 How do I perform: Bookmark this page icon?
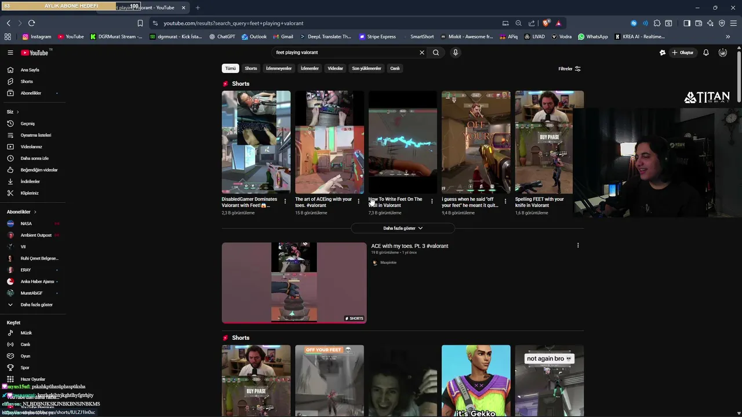(140, 23)
